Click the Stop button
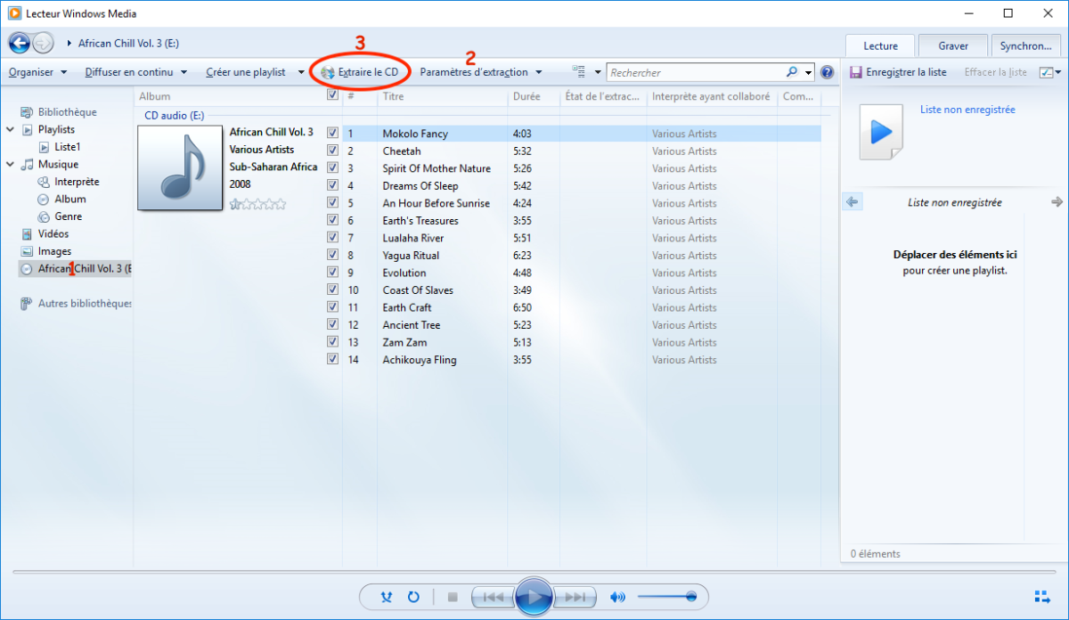Screen dimensions: 1069x620 tap(452, 597)
